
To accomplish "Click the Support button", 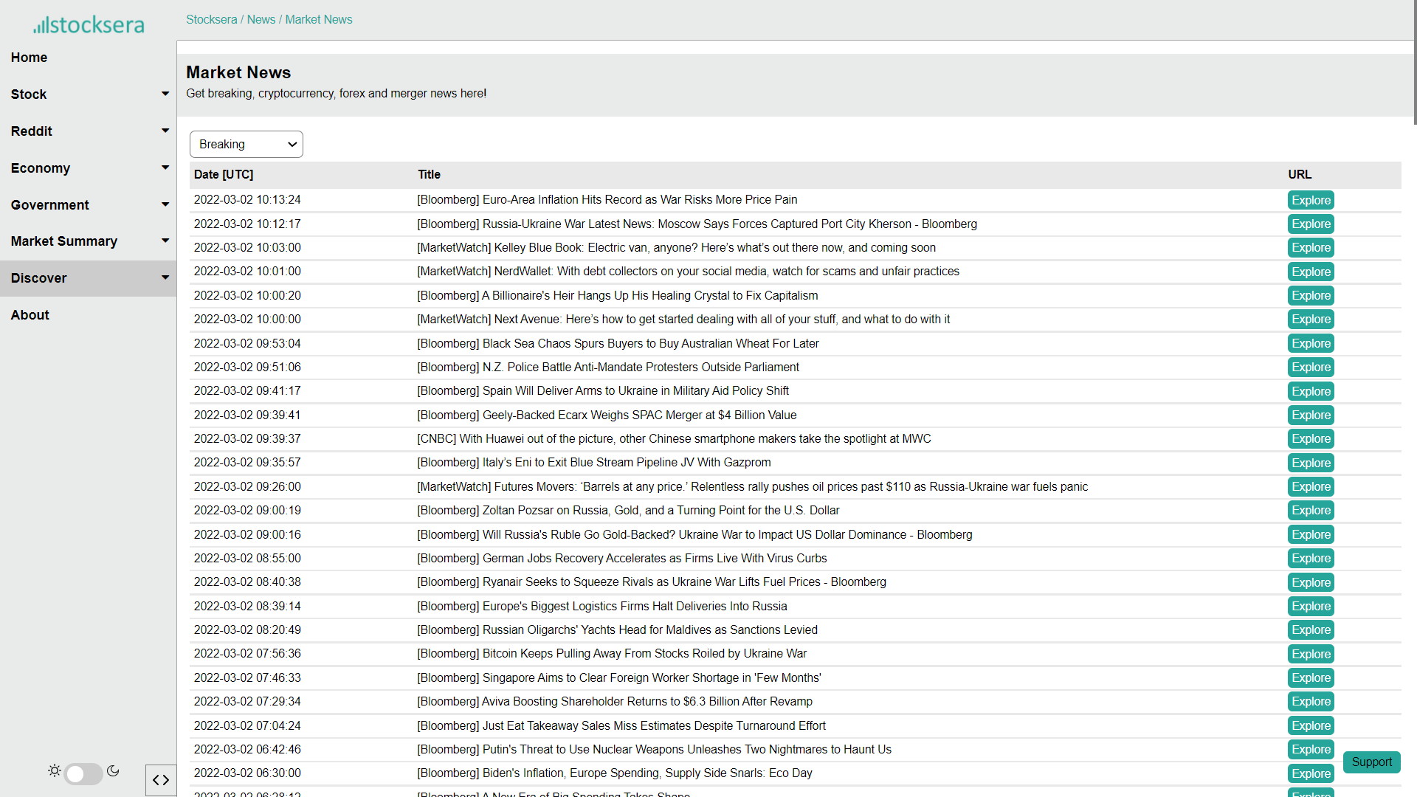I will pos(1371,762).
